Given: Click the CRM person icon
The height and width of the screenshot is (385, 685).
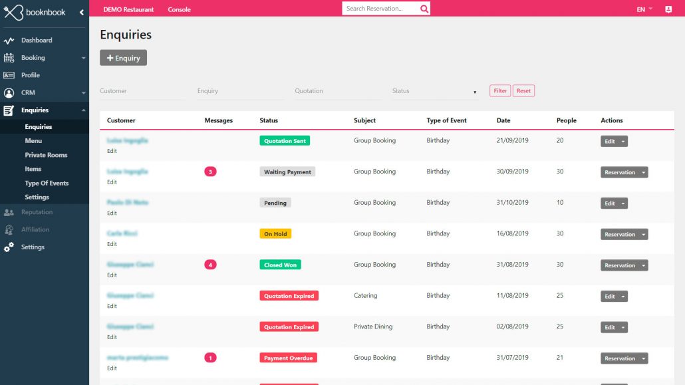Looking at the screenshot, I should point(9,93).
